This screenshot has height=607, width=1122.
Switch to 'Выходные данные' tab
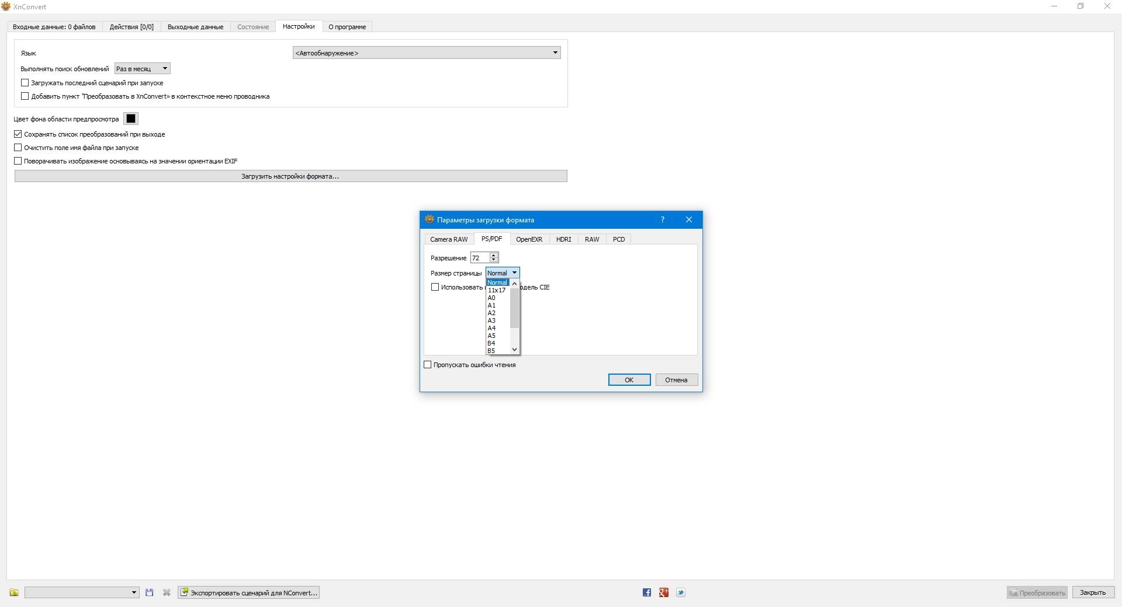point(195,27)
